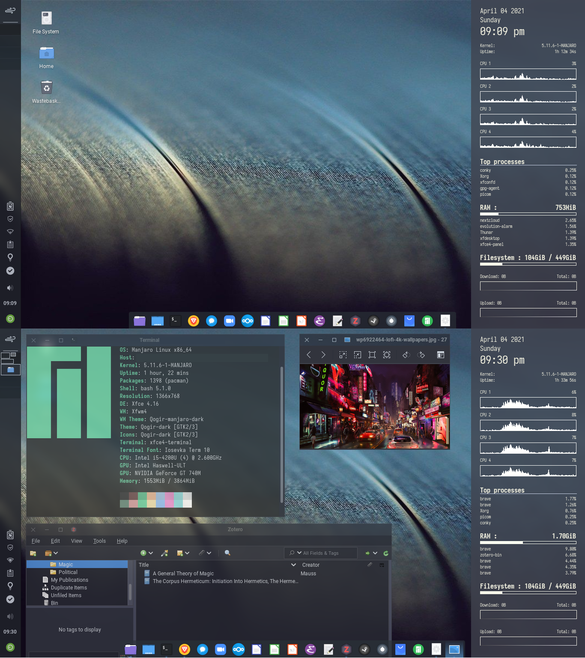Open Signal from the dock
The image size is (585, 658).
(212, 320)
